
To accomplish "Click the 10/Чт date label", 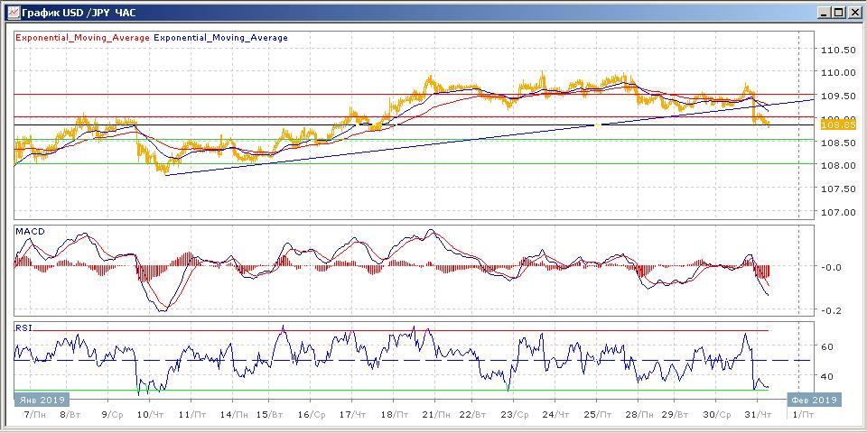I will (x=150, y=415).
